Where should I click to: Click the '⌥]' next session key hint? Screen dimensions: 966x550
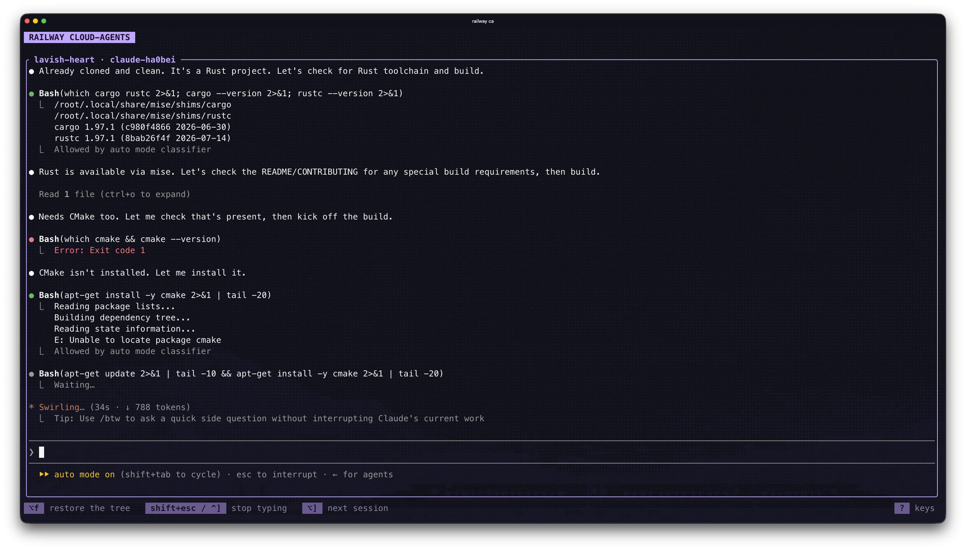[x=312, y=508]
